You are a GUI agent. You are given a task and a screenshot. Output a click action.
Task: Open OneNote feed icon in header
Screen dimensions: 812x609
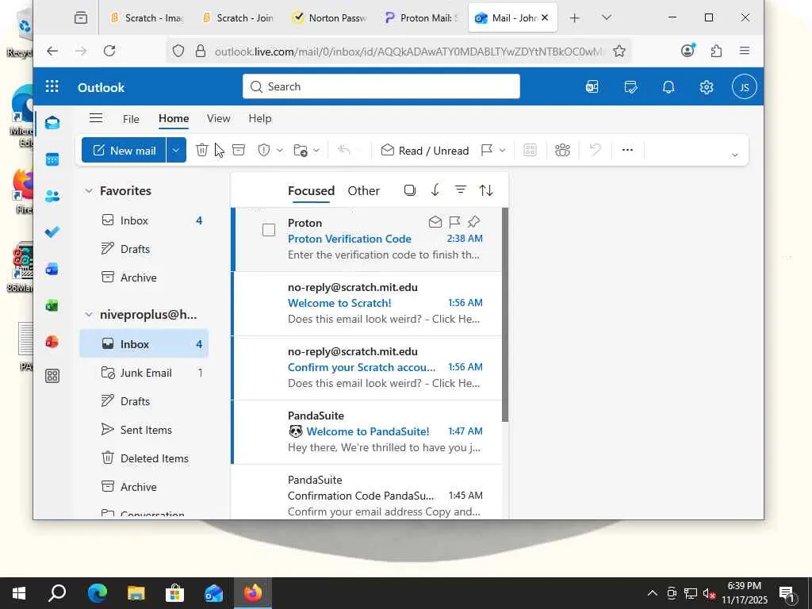coord(592,86)
